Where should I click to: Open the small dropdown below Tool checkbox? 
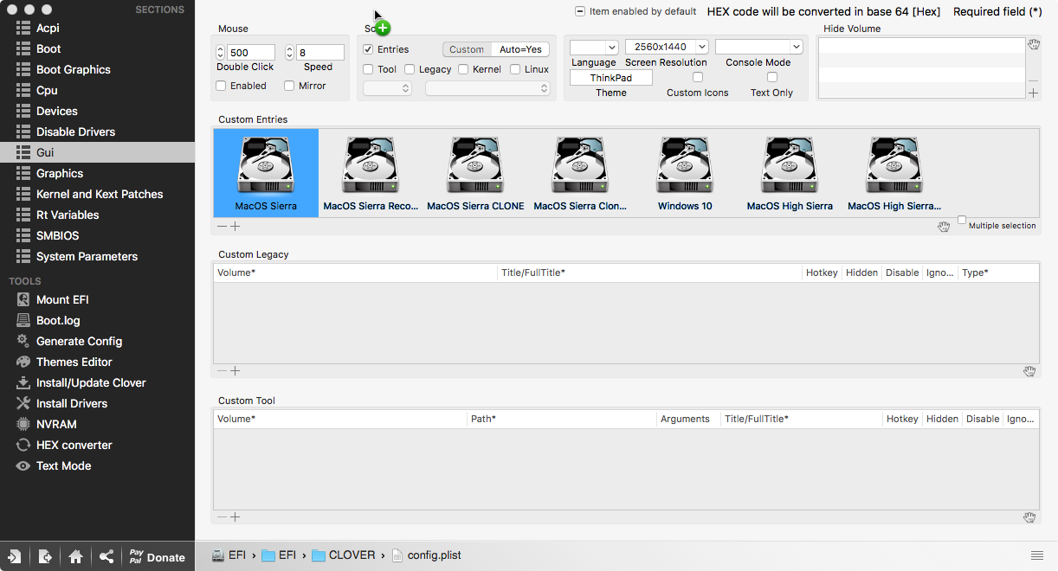[x=387, y=88]
